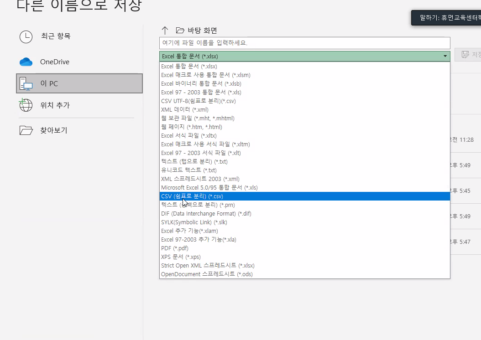The height and width of the screenshot is (340, 481).
Task: Pick Strict Open XML 스프레드시트 (*.xlsx)
Action: coord(304,266)
